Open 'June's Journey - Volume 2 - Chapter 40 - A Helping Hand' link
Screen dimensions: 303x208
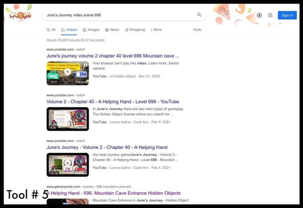tap(107, 147)
